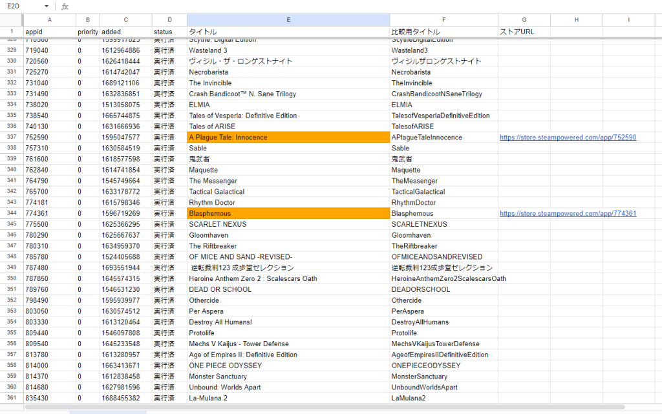Click row header 337
This screenshot has width=662, height=414.
click(11, 138)
